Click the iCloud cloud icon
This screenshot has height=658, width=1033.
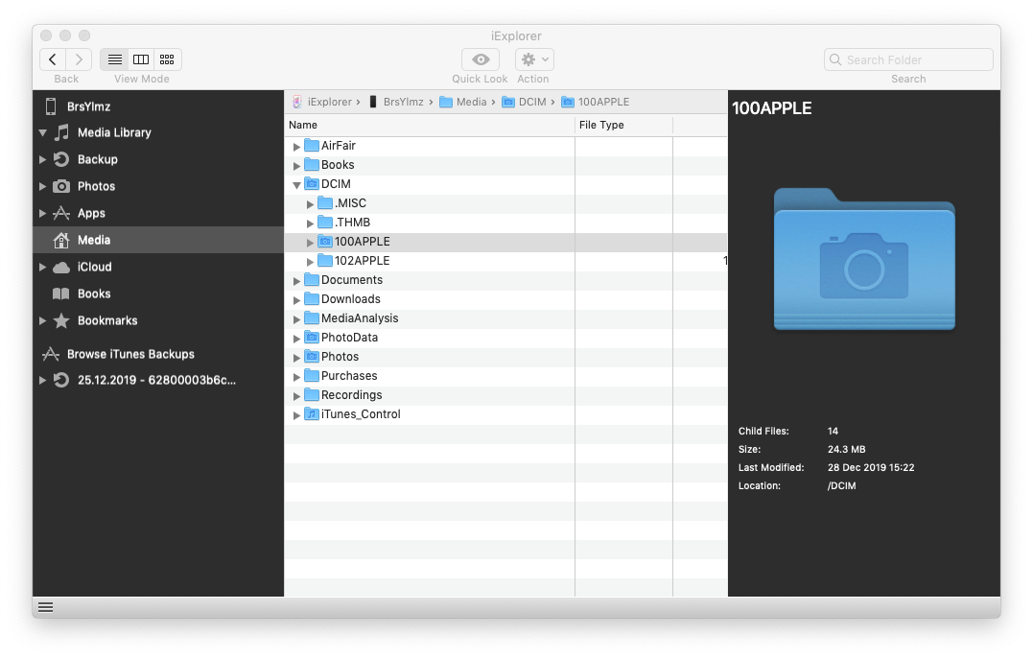(61, 267)
